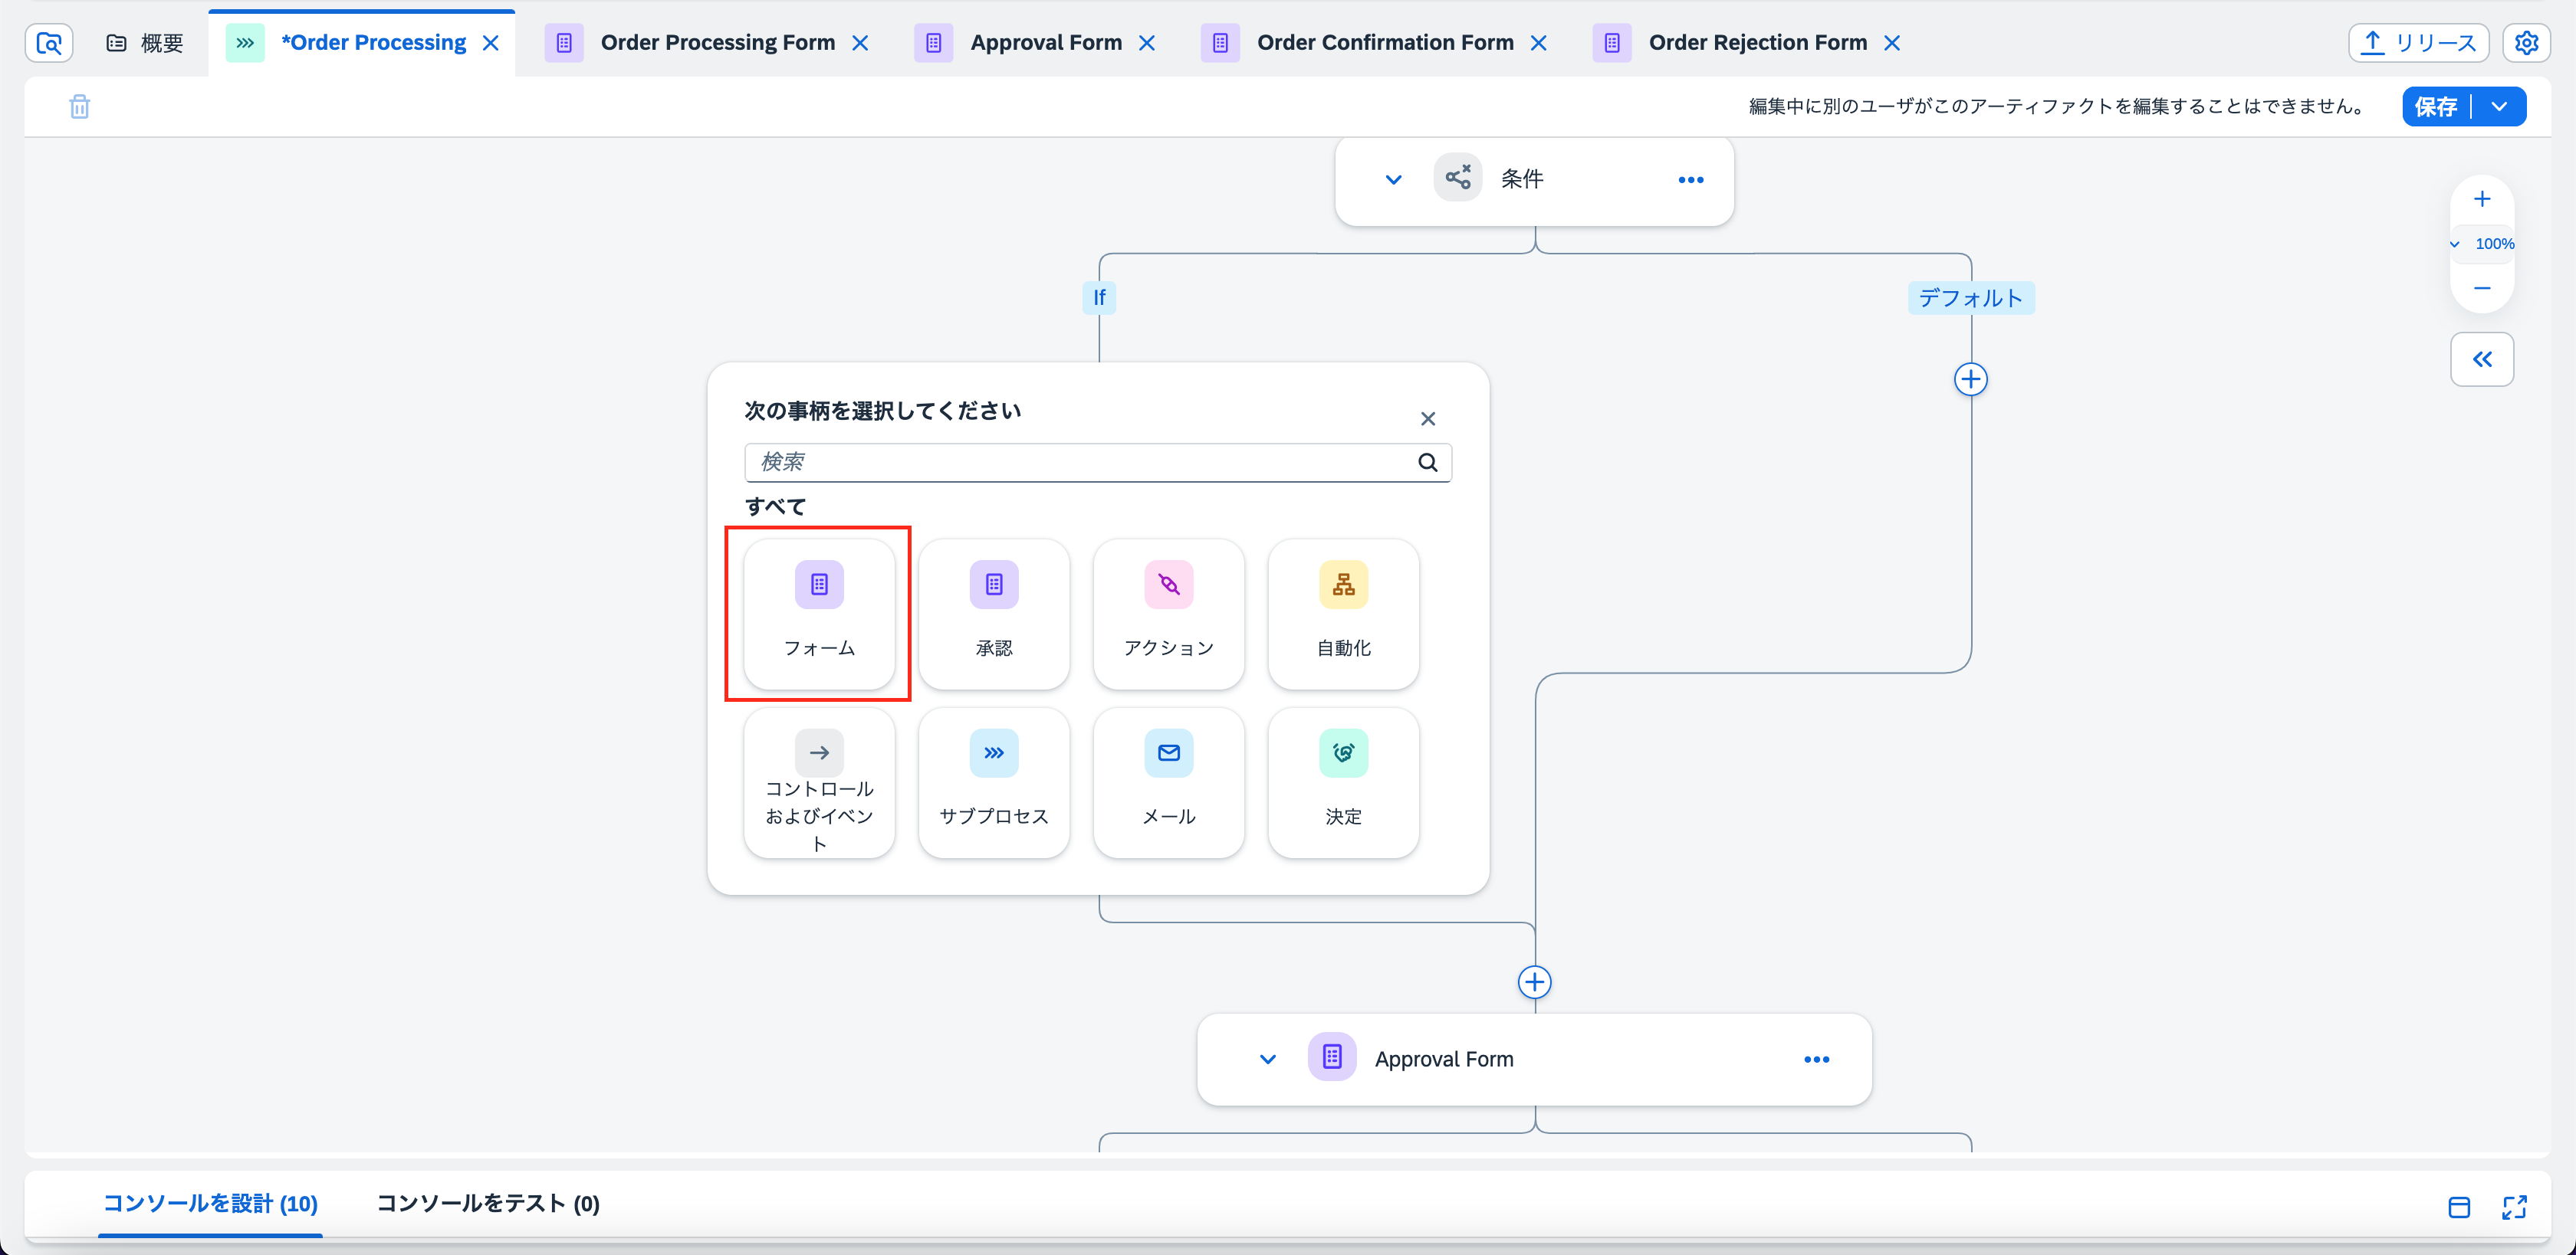Open the 保存 dropdown arrow
The width and height of the screenshot is (2576, 1255).
click(x=2499, y=107)
